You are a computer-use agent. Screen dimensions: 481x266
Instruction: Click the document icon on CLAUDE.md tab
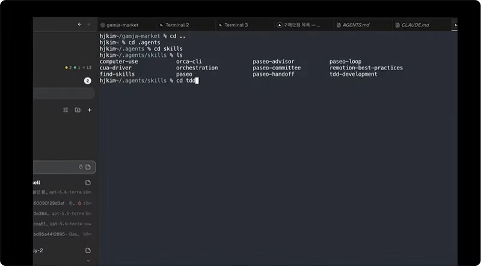click(397, 25)
